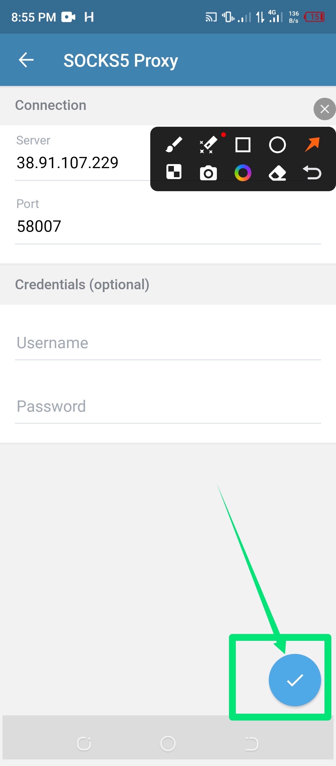The width and height of the screenshot is (336, 766).
Task: Select the eraser tool
Action: pyautogui.click(x=277, y=173)
